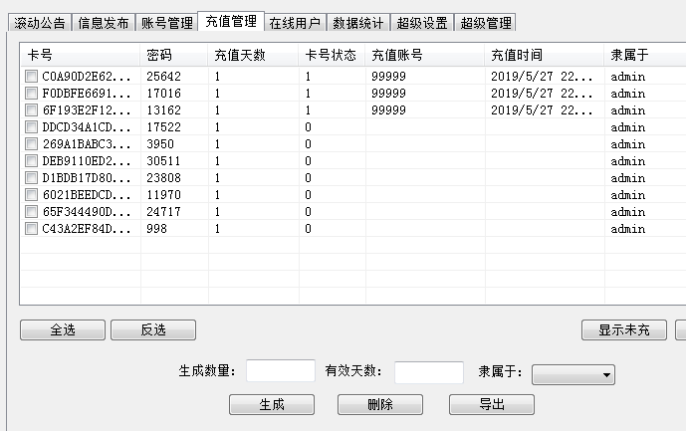Click the 显示未充 button
Image resolution: width=686 pixels, height=431 pixels.
[624, 329]
